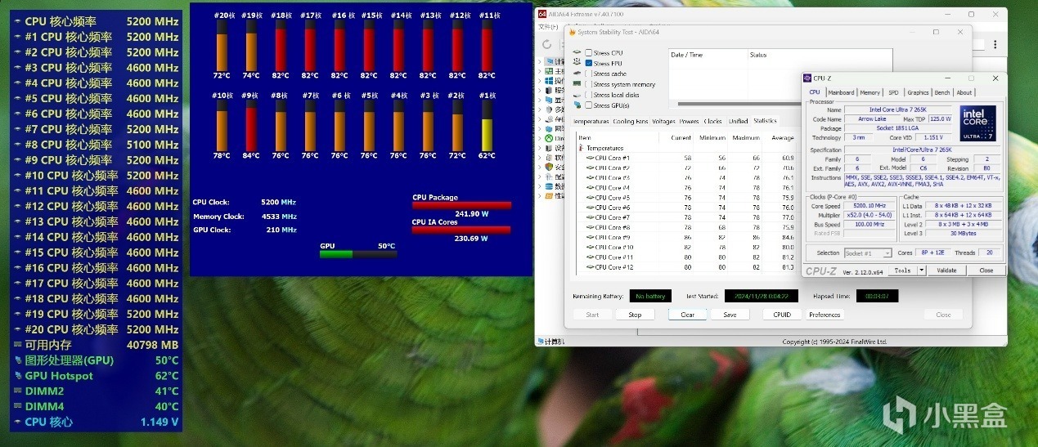Click the Intel Core Ultra 7 logo
1038x447 pixels.
pyautogui.click(x=977, y=122)
